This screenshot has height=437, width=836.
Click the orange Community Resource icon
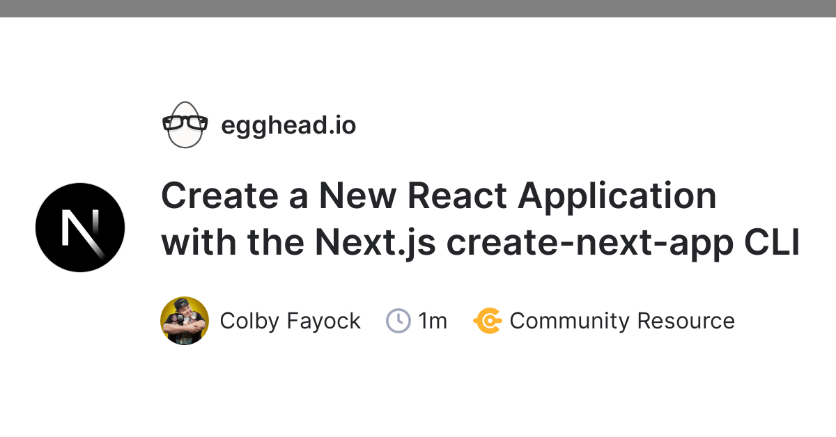pos(488,321)
